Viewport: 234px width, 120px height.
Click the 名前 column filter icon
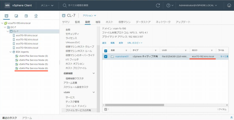[126, 51]
